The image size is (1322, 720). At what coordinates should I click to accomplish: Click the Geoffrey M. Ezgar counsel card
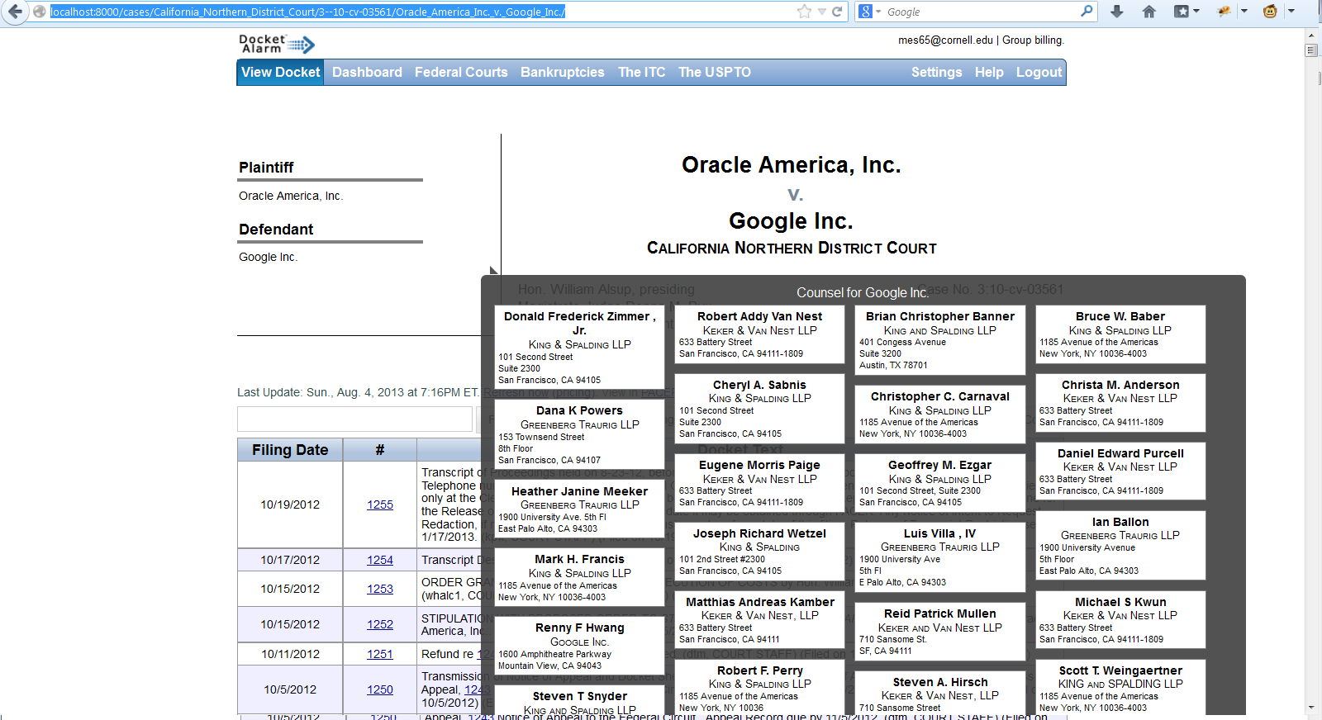coord(939,483)
